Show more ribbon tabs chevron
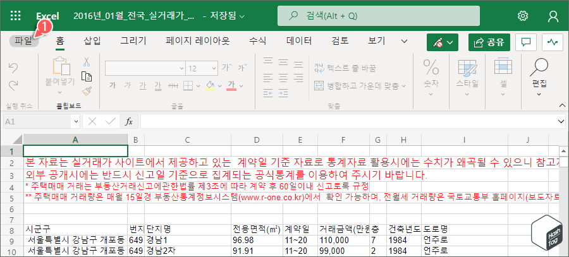 tap(404, 41)
